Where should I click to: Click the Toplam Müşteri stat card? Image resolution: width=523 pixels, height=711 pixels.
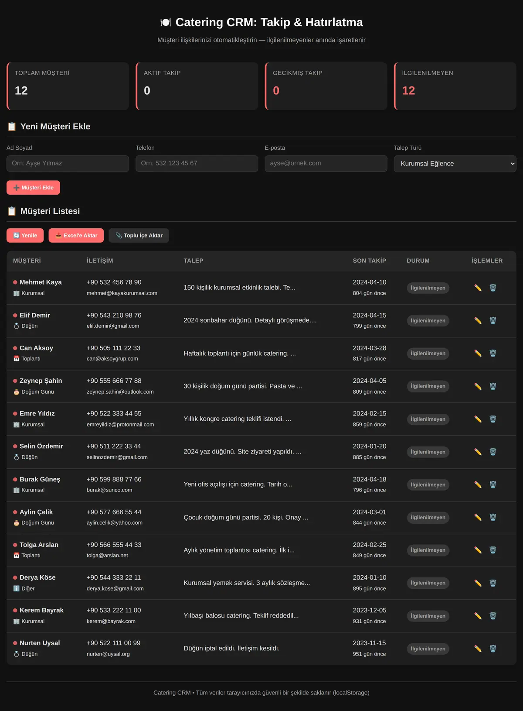(68, 86)
